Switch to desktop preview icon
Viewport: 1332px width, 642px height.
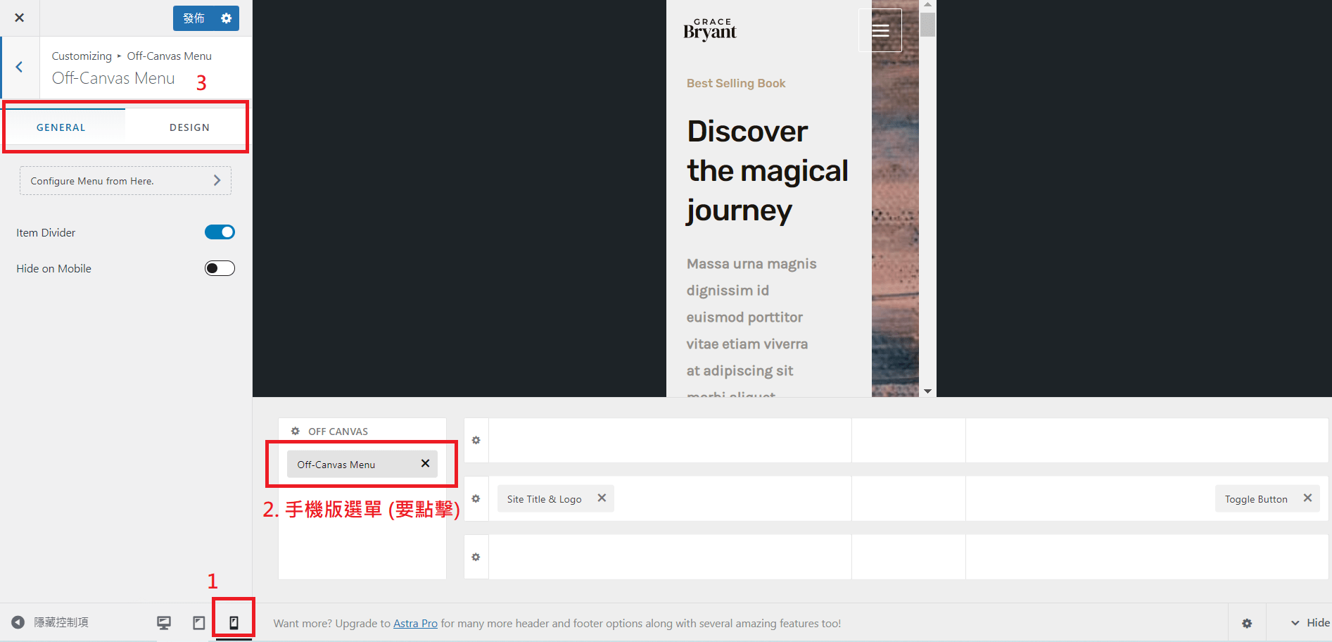pyautogui.click(x=164, y=623)
